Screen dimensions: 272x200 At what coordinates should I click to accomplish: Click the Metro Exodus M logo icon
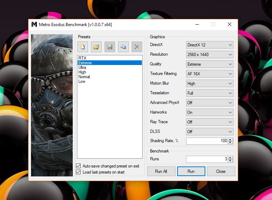click(x=34, y=25)
